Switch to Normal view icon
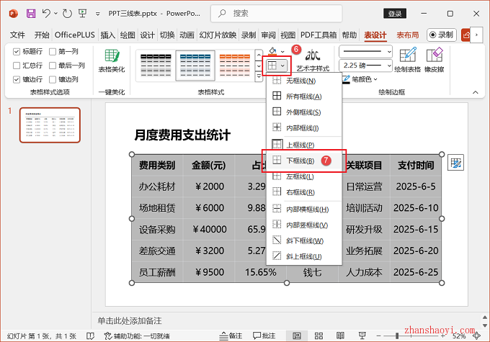 coord(297,336)
